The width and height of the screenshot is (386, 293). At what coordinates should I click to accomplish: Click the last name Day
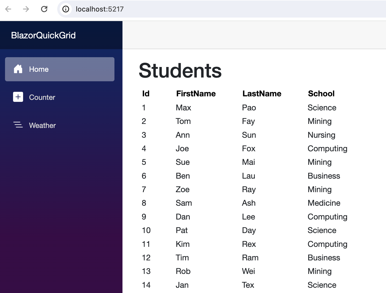(249, 231)
